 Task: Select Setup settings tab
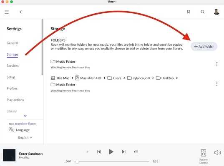(11, 77)
